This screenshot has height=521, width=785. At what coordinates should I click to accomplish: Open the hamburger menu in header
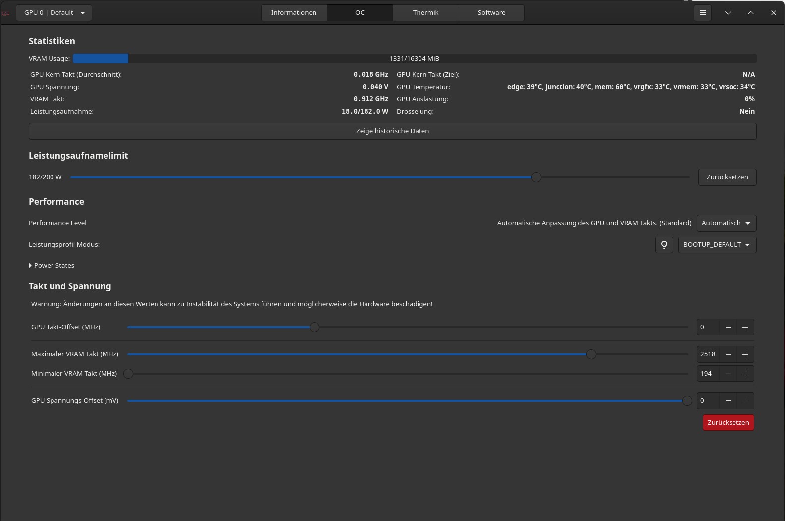pyautogui.click(x=702, y=13)
